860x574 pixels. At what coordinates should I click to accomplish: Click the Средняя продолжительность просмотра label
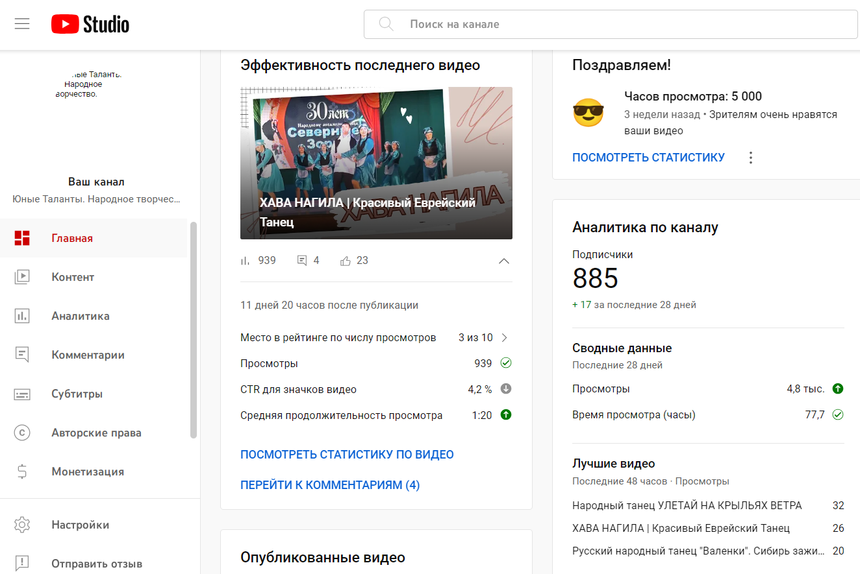pos(342,415)
